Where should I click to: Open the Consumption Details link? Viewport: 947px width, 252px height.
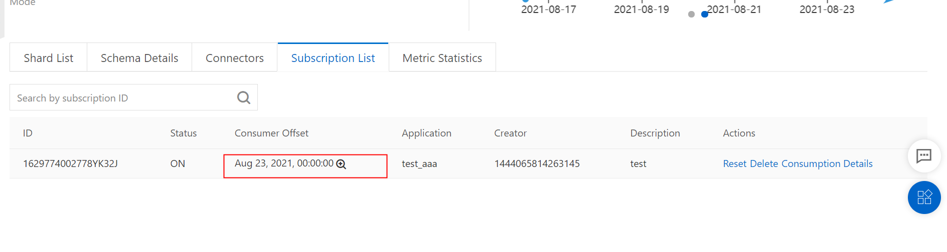[x=827, y=163]
